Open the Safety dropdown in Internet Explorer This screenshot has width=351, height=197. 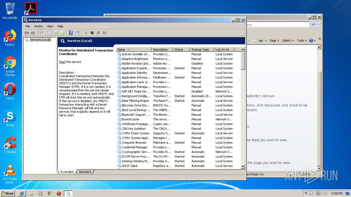pyautogui.click(x=288, y=40)
